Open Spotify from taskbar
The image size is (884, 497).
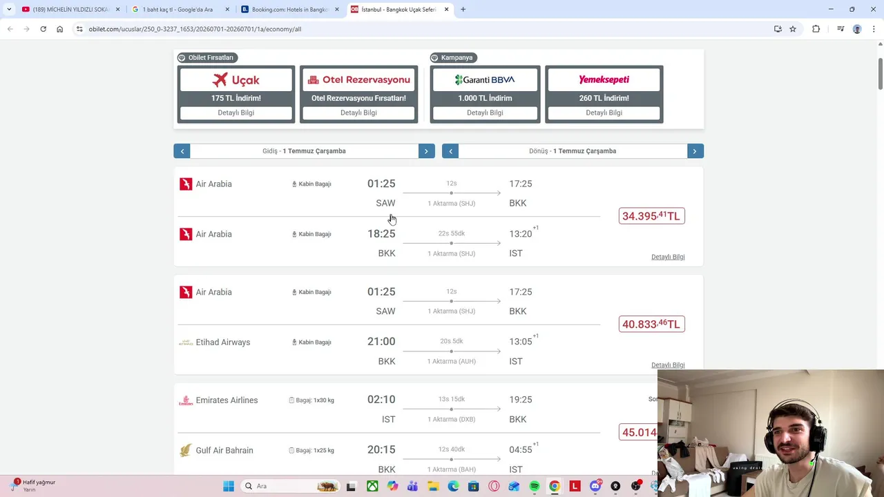tap(534, 486)
